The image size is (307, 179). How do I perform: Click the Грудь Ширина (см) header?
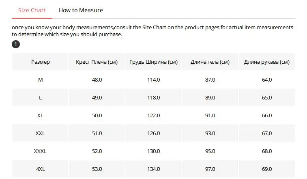[153, 62]
